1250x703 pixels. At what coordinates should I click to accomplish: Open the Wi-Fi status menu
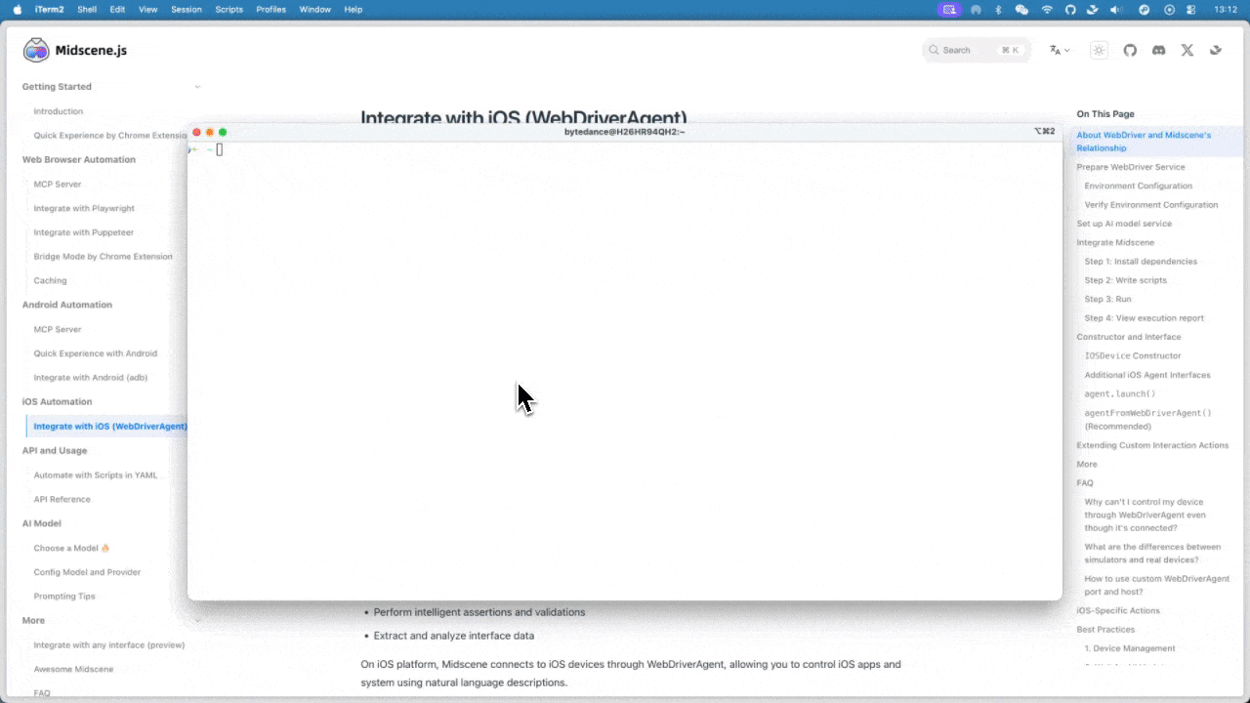coord(1047,9)
